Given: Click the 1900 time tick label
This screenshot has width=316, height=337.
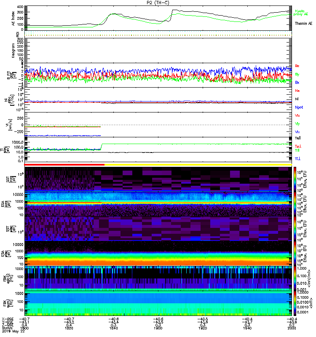Looking at the screenshot, I should (158, 328).
